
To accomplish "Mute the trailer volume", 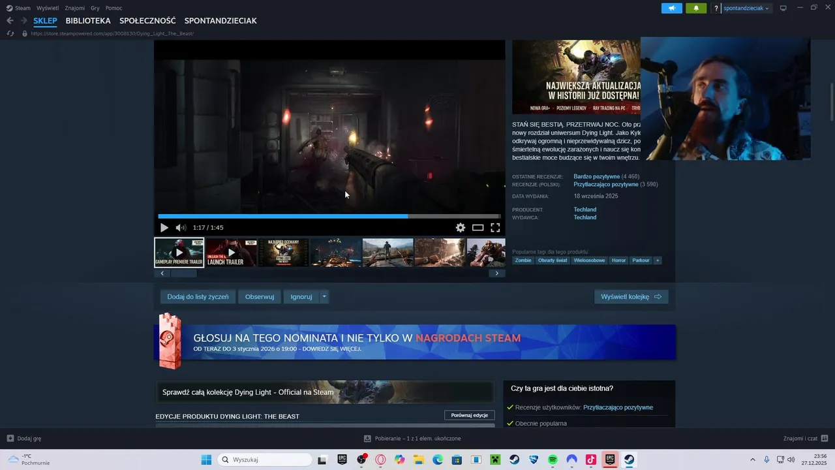I will [181, 228].
